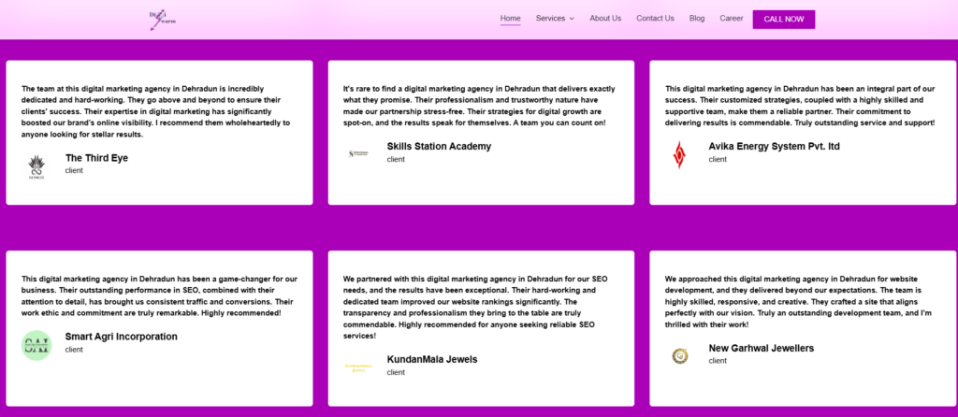Click Avika Energy System red logo
958x417 pixels.
point(679,154)
